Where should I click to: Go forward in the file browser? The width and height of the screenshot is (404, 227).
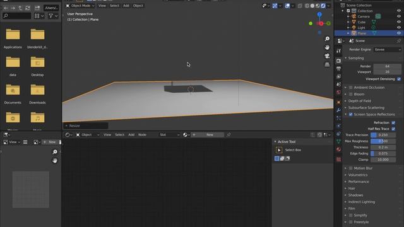coord(13,8)
